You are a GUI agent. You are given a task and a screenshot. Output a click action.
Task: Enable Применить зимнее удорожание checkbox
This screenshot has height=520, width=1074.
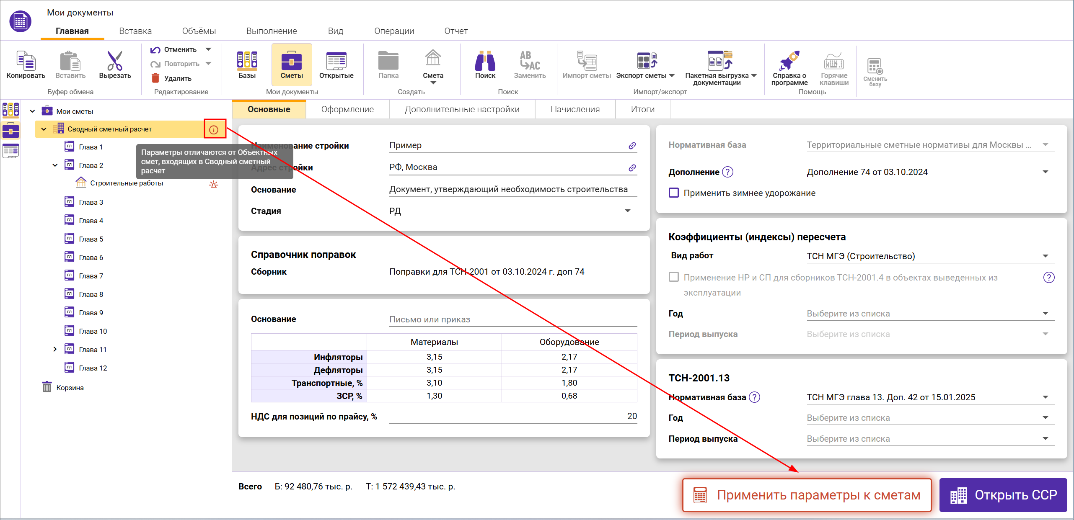pos(674,193)
